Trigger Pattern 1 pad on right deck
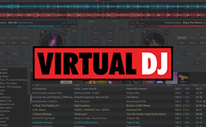The width and height of the screenshot is (206, 127). pos(182,43)
